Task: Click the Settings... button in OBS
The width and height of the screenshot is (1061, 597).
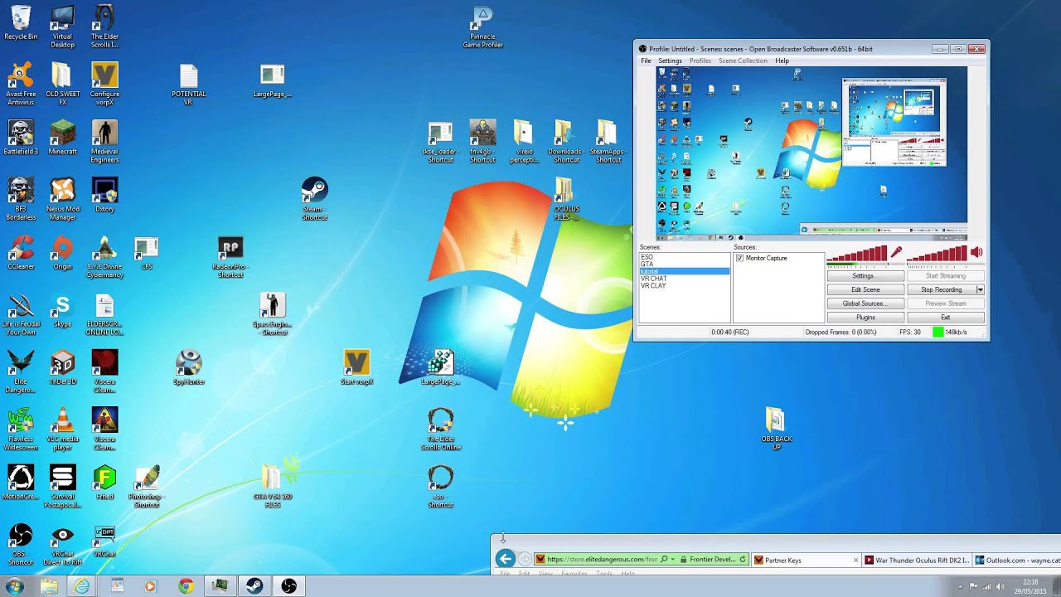Action: [x=865, y=276]
